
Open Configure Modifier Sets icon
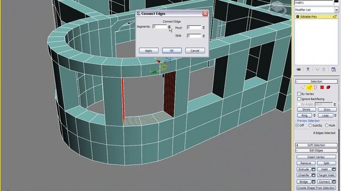pos(334,70)
